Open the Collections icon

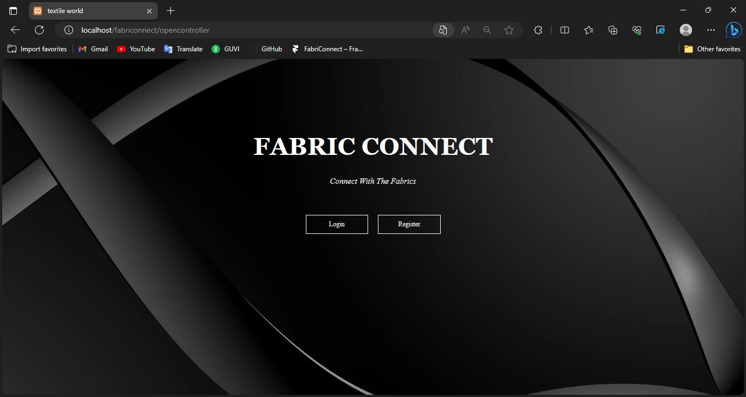click(613, 30)
